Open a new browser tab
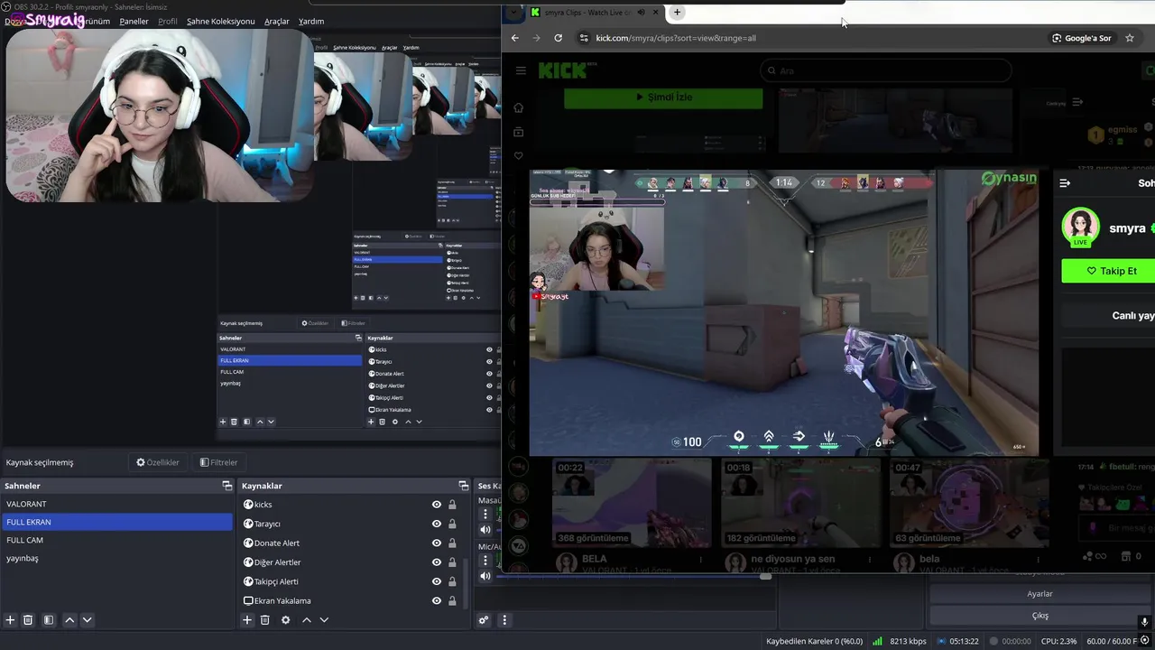Image resolution: width=1155 pixels, height=650 pixels. [x=677, y=12]
